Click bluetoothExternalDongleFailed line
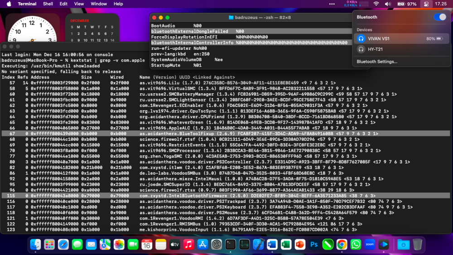Image resolution: width=453 pixels, height=255 pixels. pyautogui.click(x=251, y=31)
